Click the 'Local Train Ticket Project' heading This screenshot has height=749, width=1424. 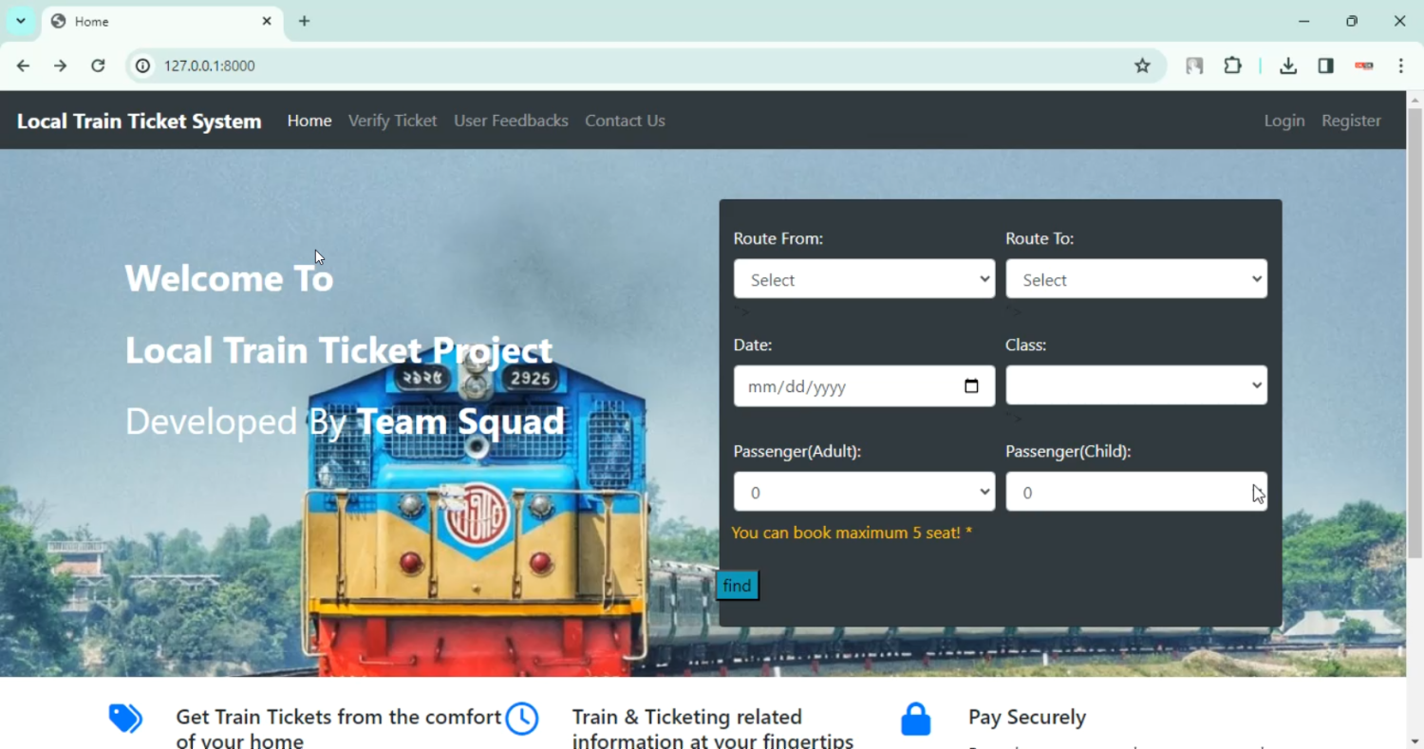[x=339, y=350]
